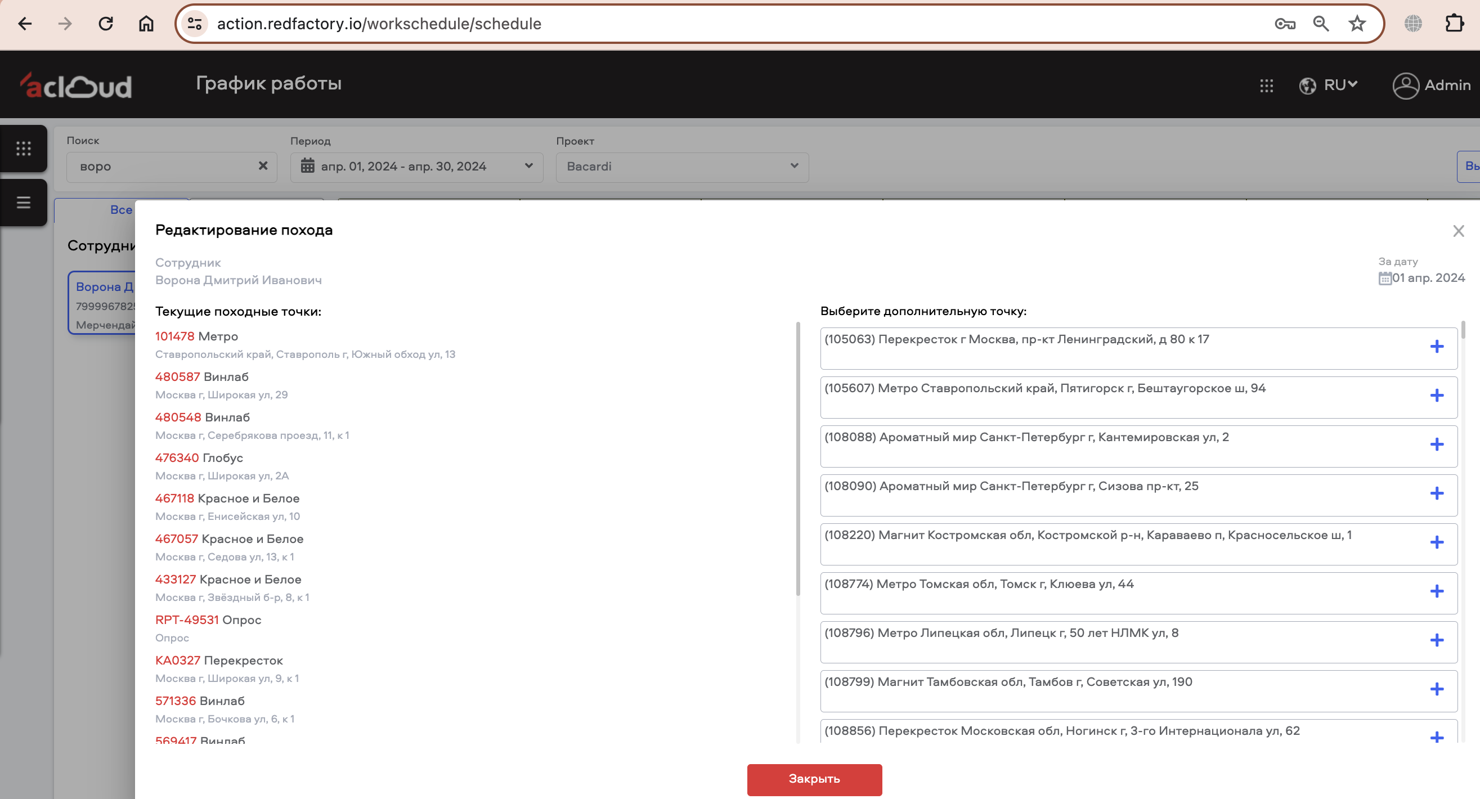Screen dimensions: 1480x799
Task: Click the calendar icon next to 01 апр. 2024
Action: click(1385, 279)
